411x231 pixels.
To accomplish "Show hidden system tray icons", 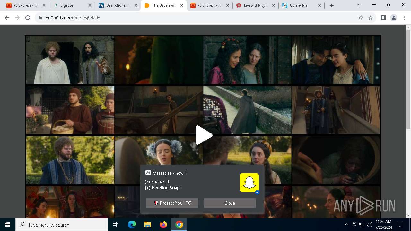I will pyautogui.click(x=346, y=225).
